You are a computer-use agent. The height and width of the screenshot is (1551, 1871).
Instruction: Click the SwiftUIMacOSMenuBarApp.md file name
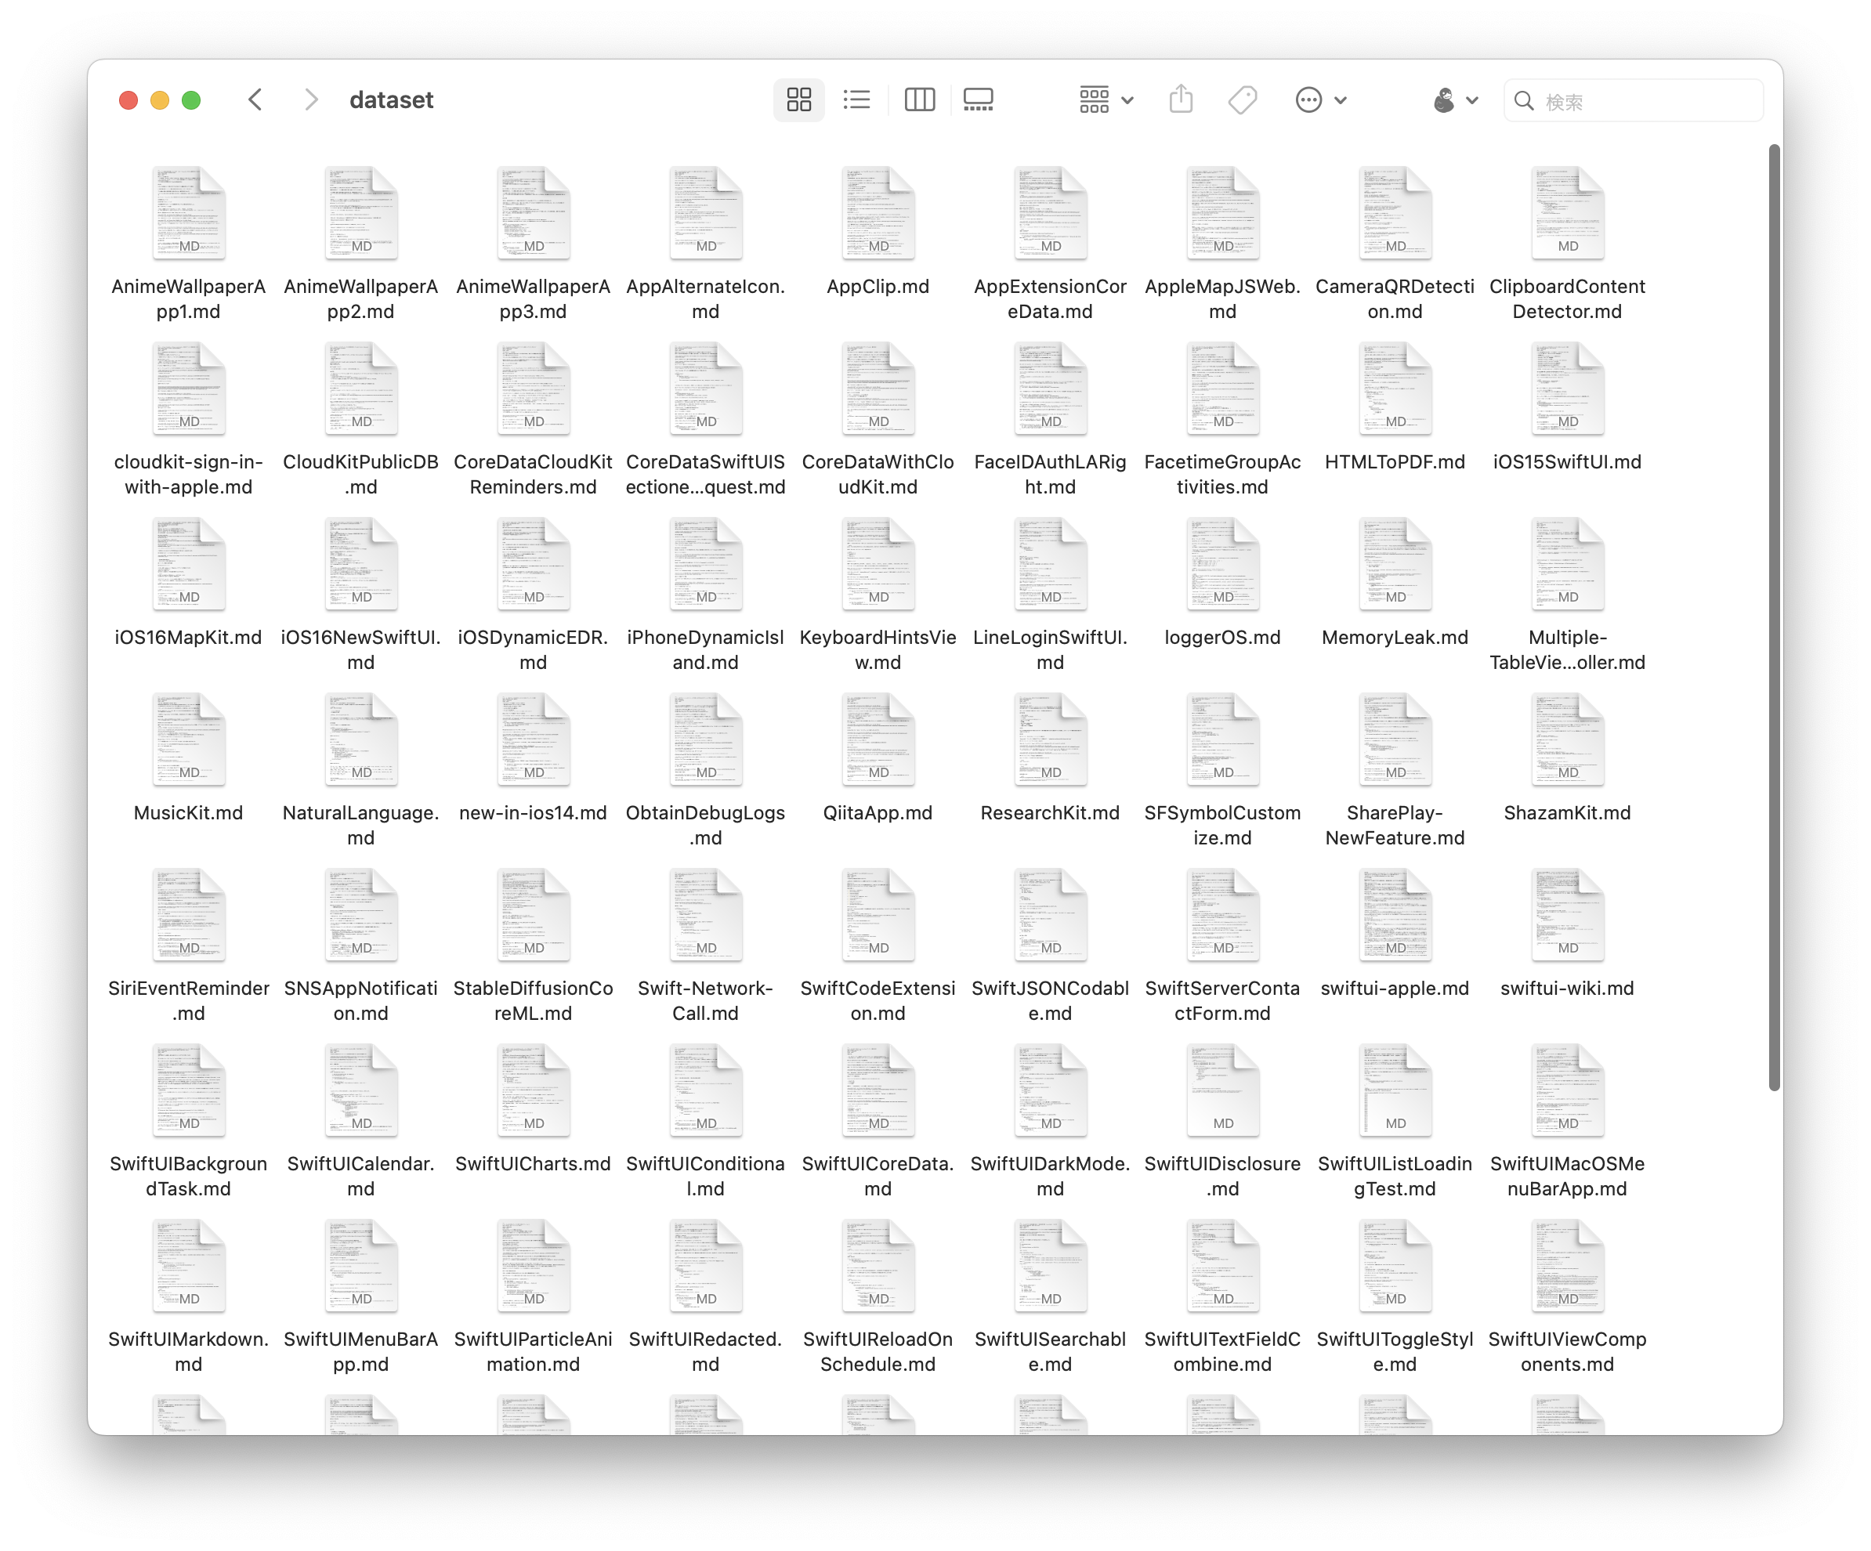(x=1567, y=1177)
